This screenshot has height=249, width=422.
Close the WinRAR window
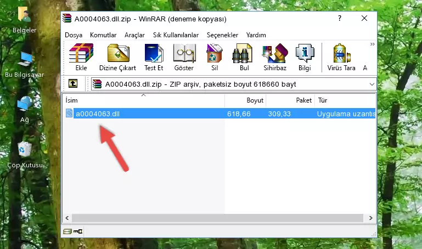tap(364, 18)
